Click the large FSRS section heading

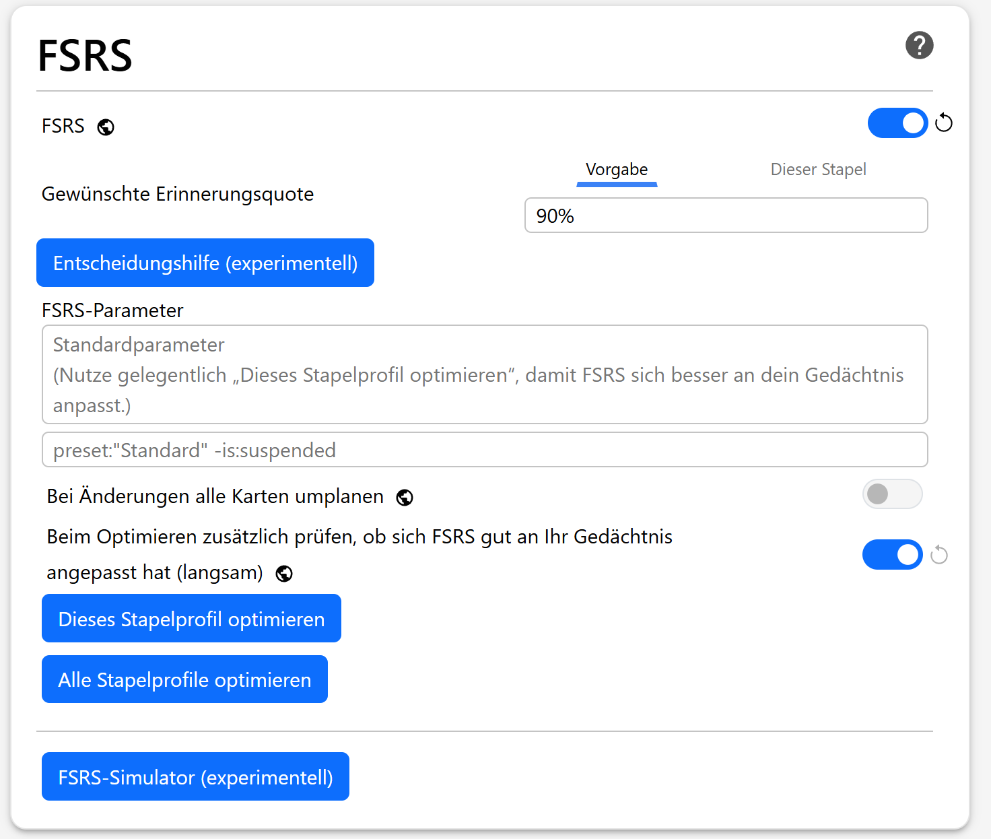click(x=85, y=55)
